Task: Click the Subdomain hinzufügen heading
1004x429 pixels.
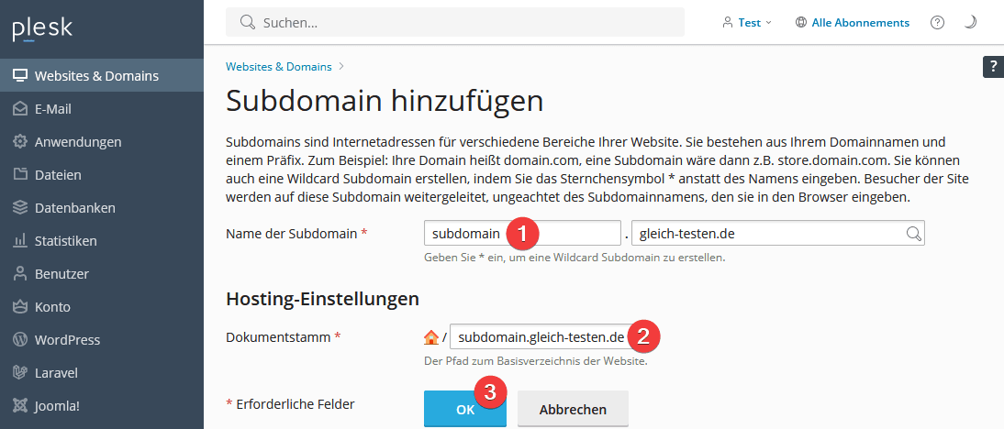Action: pyautogui.click(x=385, y=101)
